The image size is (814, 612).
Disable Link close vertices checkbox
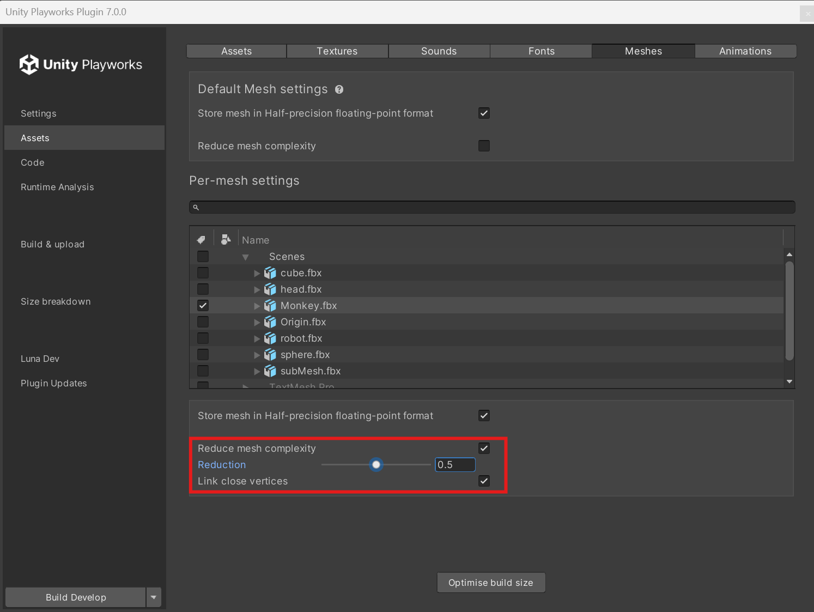484,481
